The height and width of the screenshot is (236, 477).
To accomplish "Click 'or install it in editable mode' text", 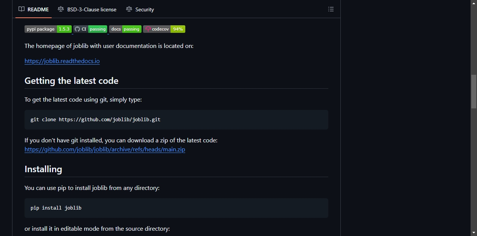I will point(97,228).
